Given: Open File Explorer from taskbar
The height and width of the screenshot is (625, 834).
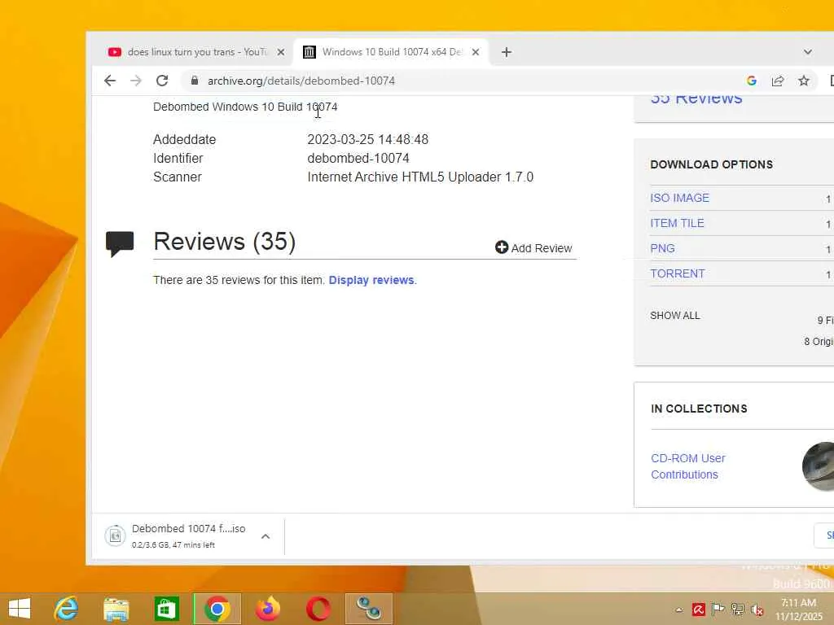Looking at the screenshot, I should coord(116,609).
